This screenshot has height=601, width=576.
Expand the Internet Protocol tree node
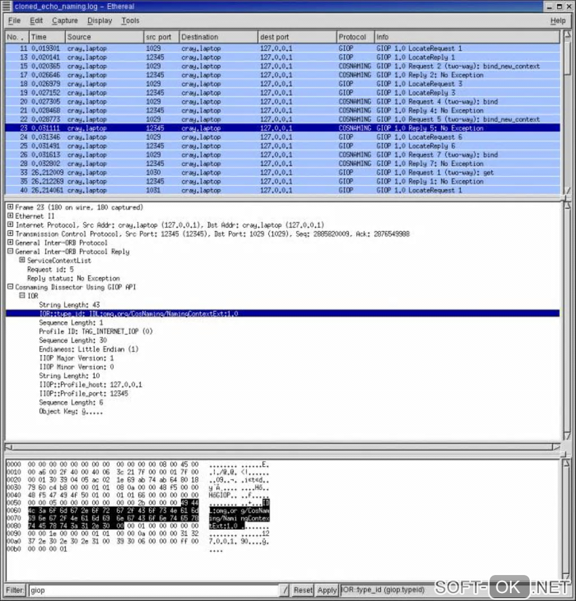coord(10,225)
